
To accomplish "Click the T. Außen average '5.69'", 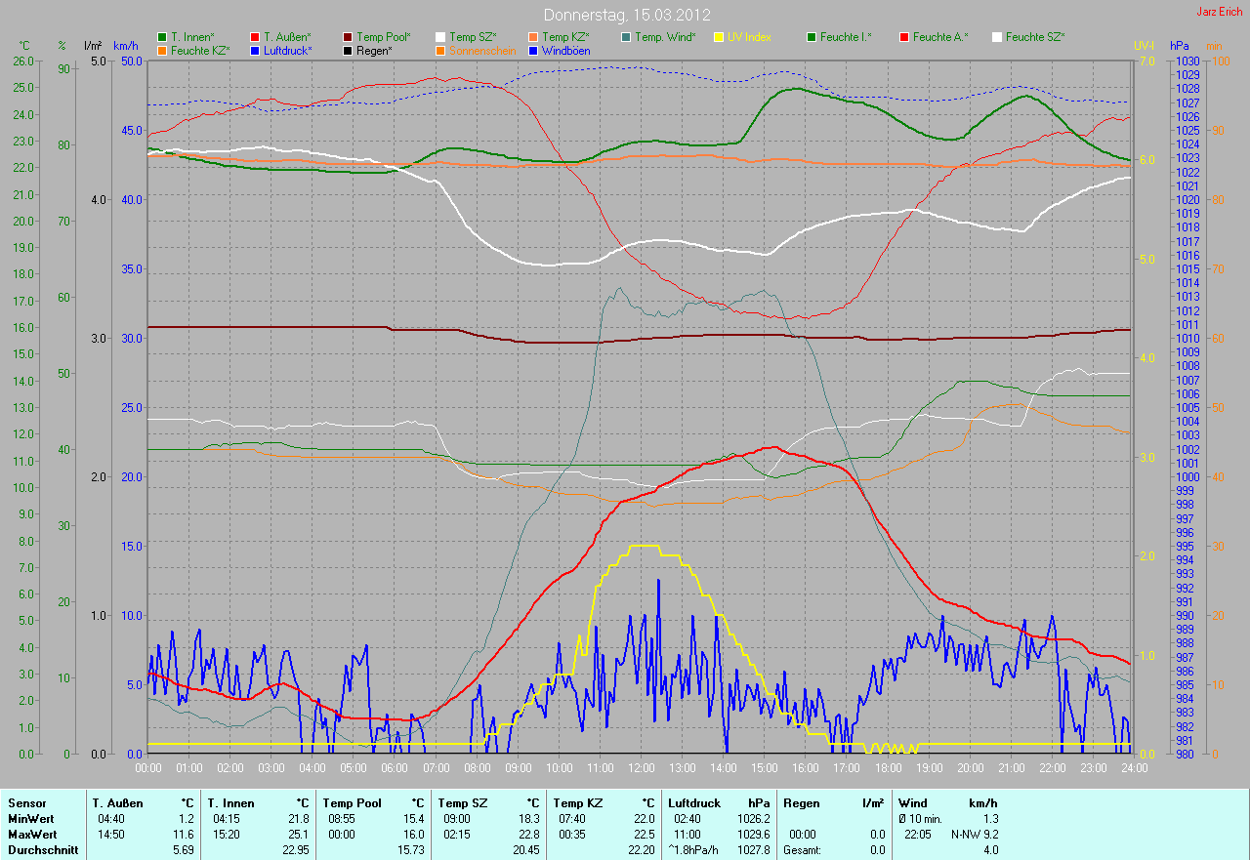I will [x=184, y=850].
